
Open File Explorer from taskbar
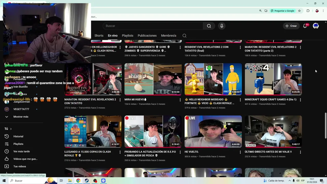tap(70, 181)
